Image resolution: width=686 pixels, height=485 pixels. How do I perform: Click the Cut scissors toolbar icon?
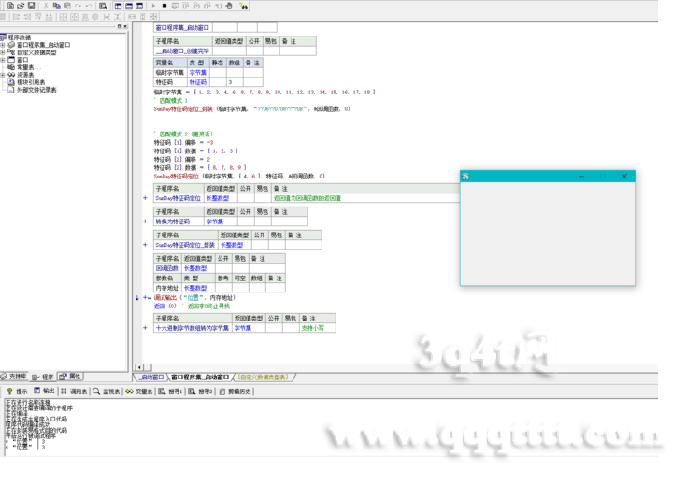pyautogui.click(x=46, y=6)
